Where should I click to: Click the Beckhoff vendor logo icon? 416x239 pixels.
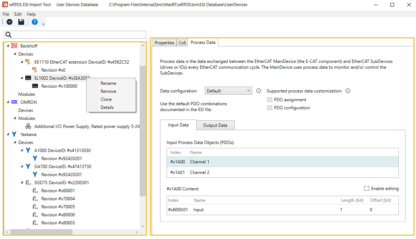14,46
